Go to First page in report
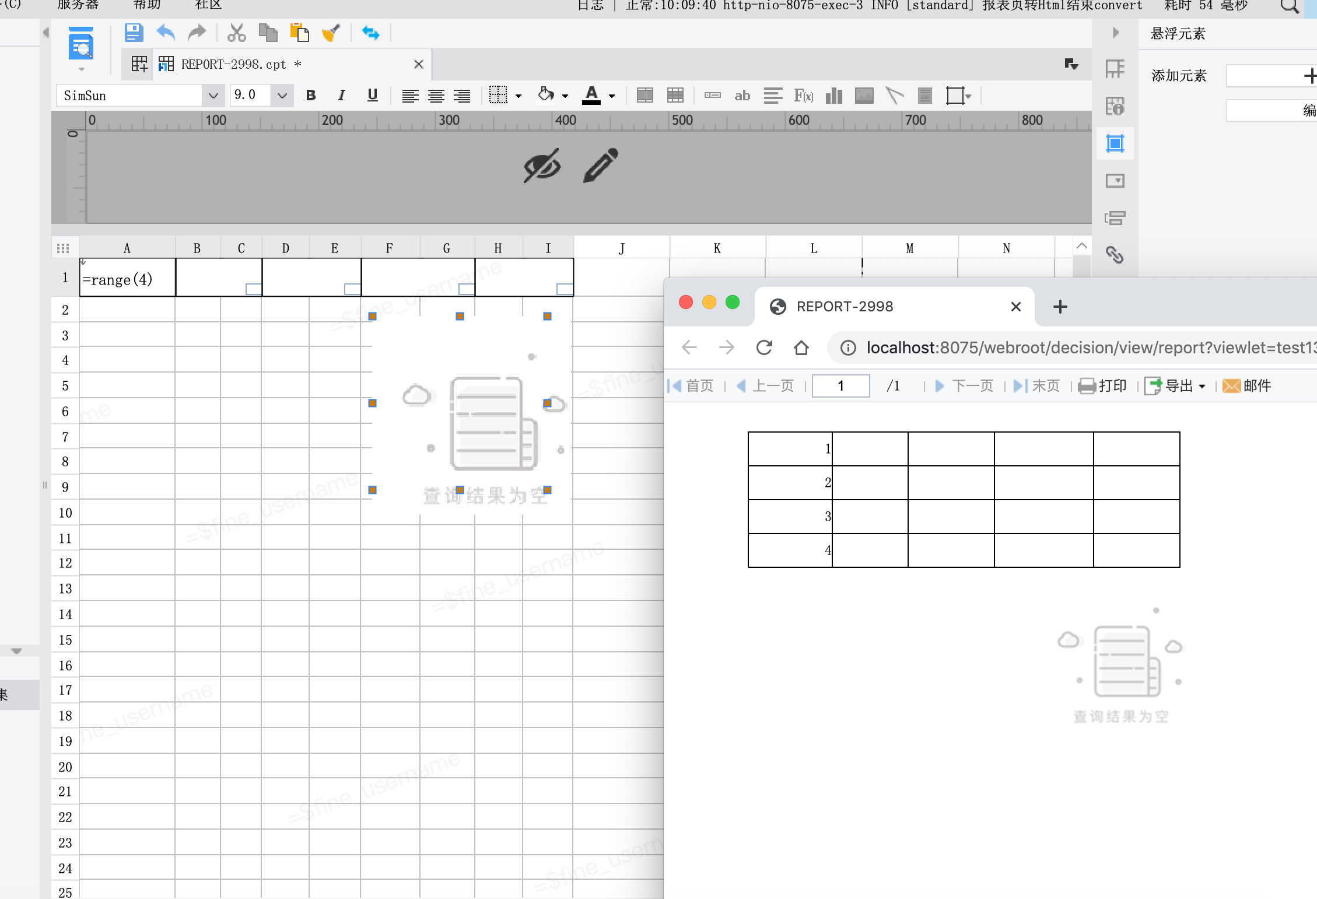Image resolution: width=1317 pixels, height=899 pixels. click(691, 386)
